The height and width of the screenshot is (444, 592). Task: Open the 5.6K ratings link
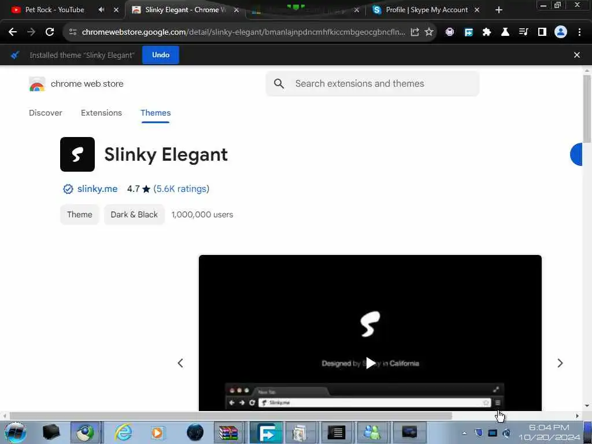coord(181,189)
